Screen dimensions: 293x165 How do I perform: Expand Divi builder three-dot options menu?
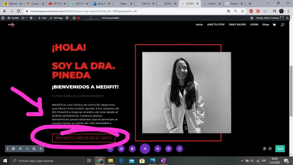coord(8,149)
